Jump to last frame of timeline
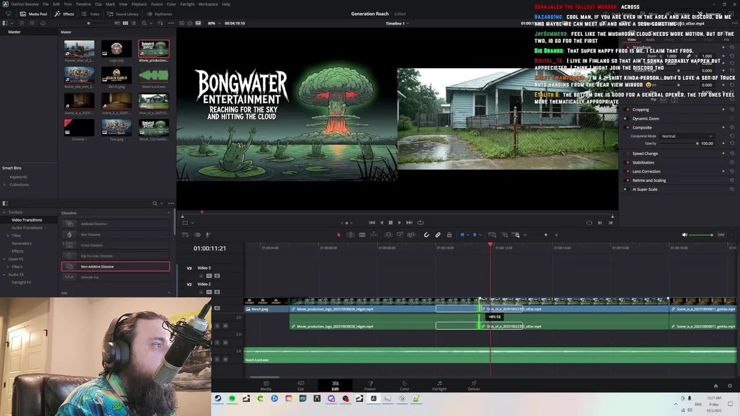 point(409,222)
